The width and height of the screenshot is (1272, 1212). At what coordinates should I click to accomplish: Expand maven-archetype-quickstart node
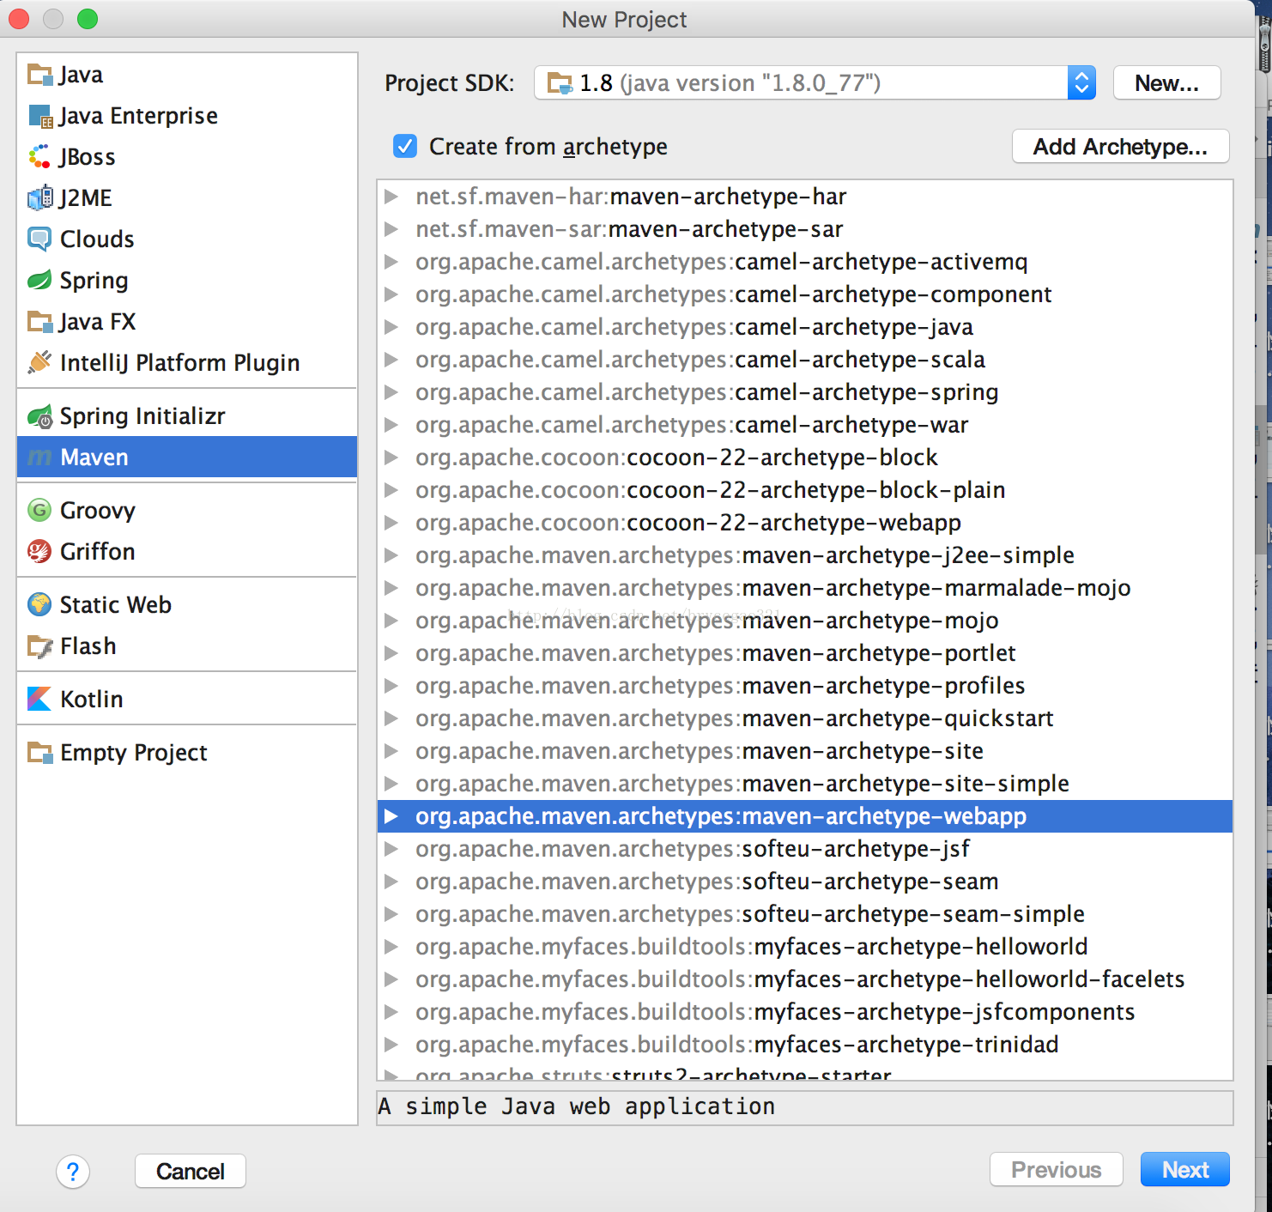click(x=391, y=718)
